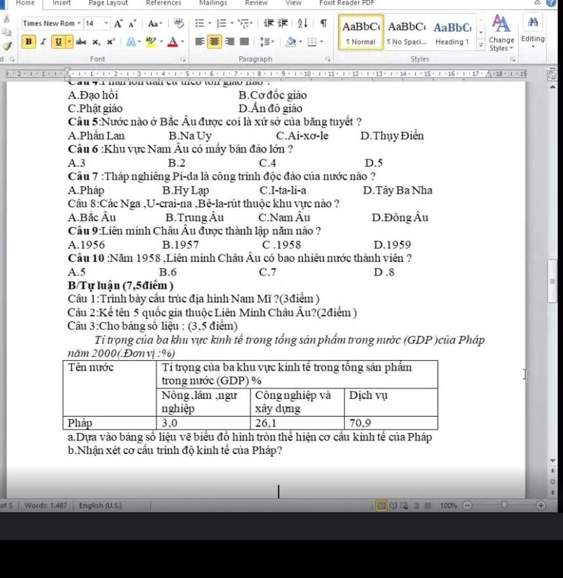The height and width of the screenshot is (578, 563).
Task: Click the zoom slider handle
Action: coord(504,505)
